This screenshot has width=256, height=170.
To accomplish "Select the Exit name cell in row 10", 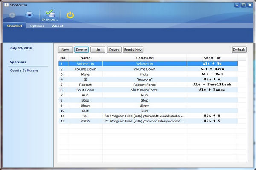I will pyautogui.click(x=85, y=111).
